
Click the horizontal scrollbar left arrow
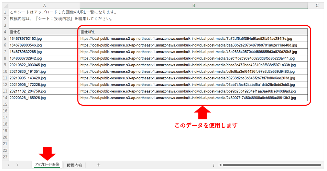coord(220,165)
